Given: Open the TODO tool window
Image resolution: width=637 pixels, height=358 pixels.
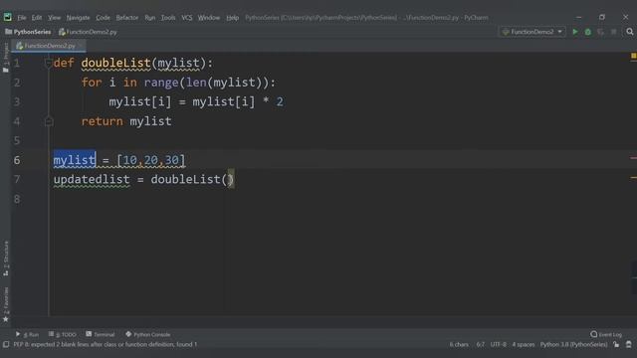Looking at the screenshot, I should tap(62, 334).
